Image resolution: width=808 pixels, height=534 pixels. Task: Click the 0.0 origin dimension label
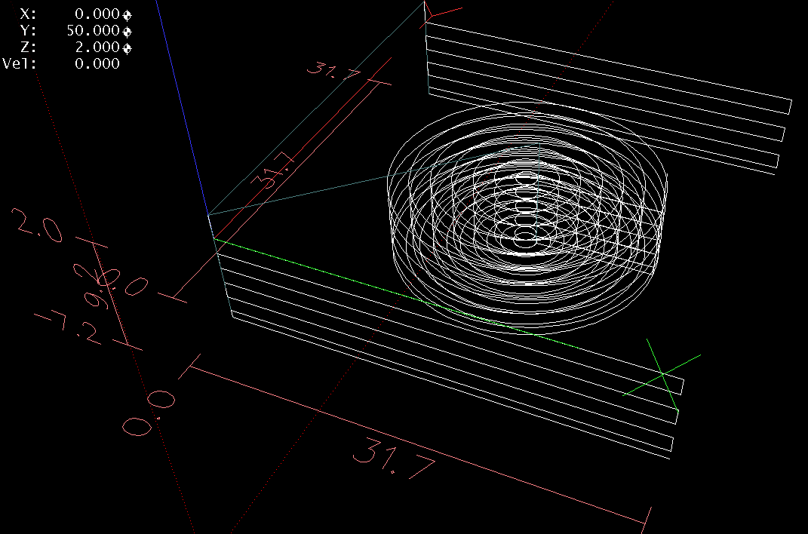tap(149, 413)
